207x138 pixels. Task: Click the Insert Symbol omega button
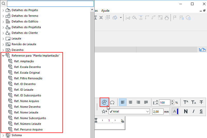tap(112, 102)
